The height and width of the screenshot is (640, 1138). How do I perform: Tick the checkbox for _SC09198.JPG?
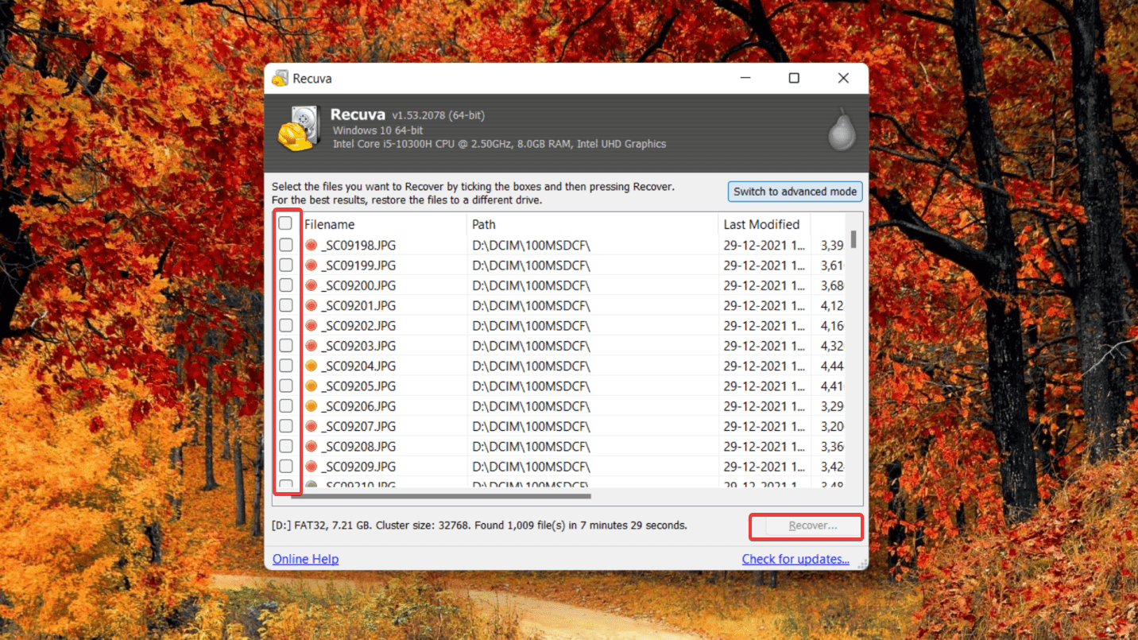(x=285, y=245)
